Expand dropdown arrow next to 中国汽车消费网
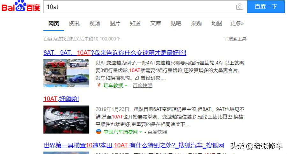 [x=141, y=132]
